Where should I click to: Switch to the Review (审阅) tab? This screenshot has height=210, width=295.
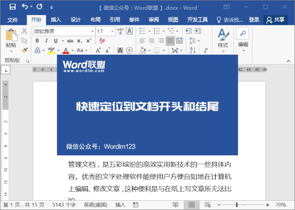tap(153, 20)
